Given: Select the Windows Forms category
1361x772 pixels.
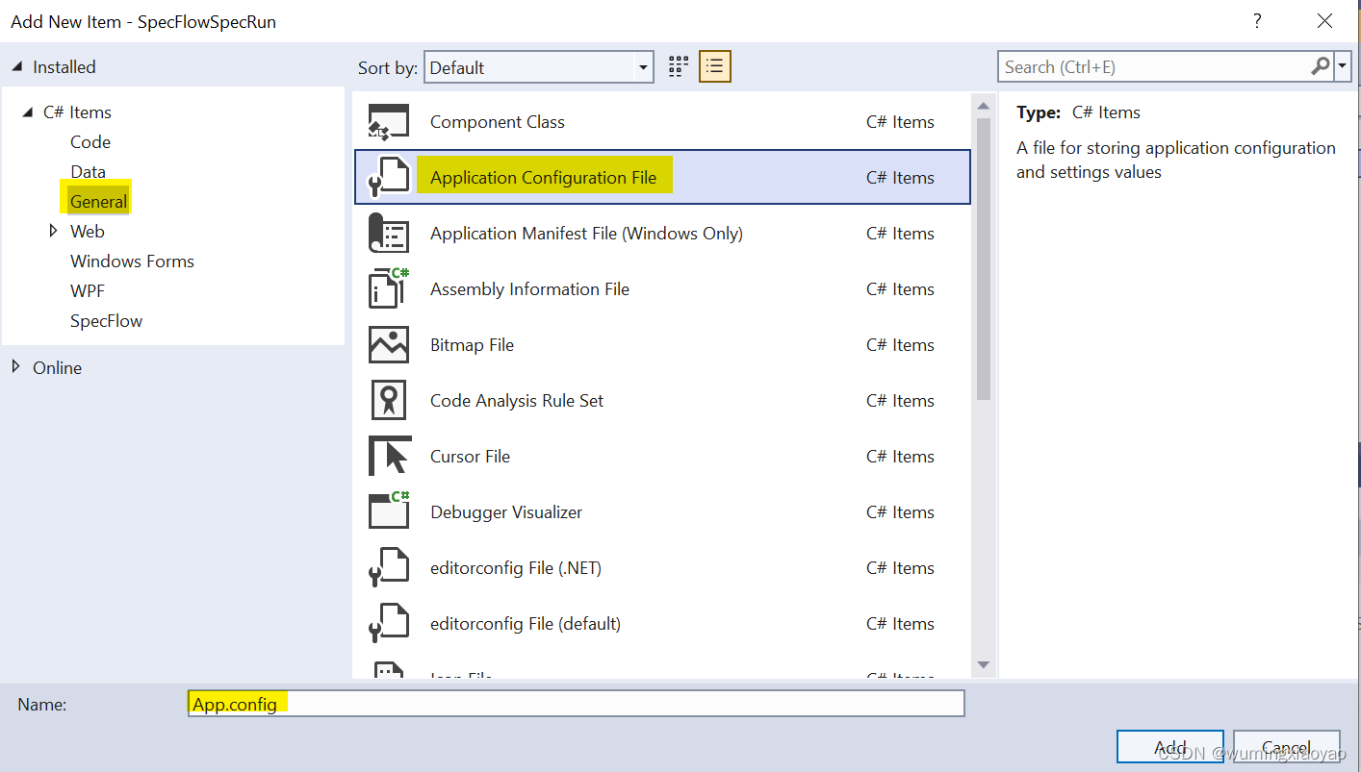Looking at the screenshot, I should click(x=132, y=261).
